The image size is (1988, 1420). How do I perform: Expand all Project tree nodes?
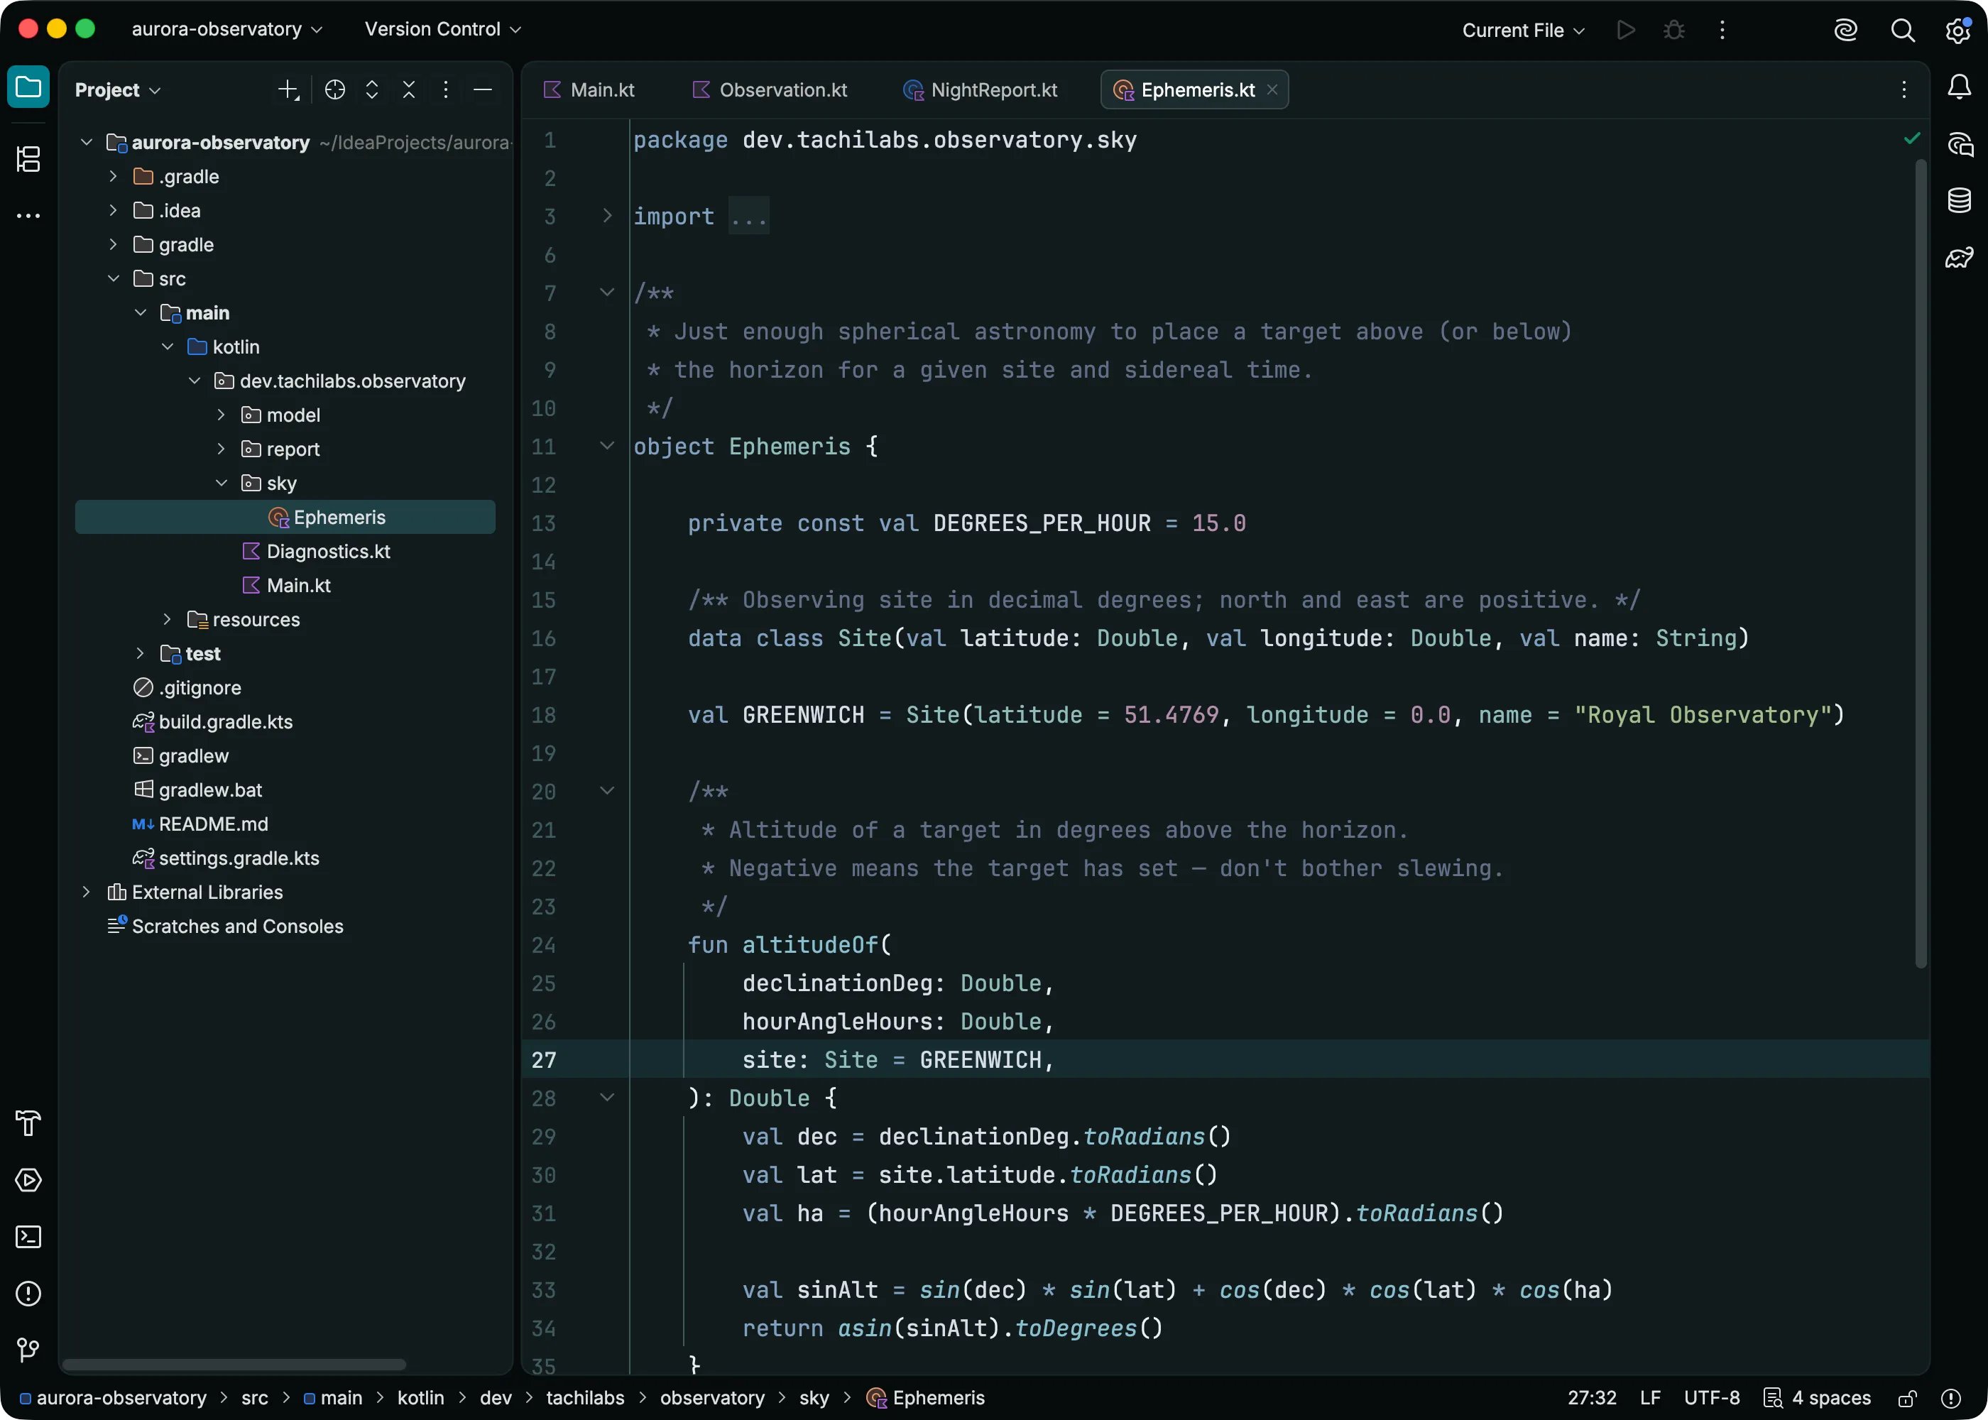(371, 89)
